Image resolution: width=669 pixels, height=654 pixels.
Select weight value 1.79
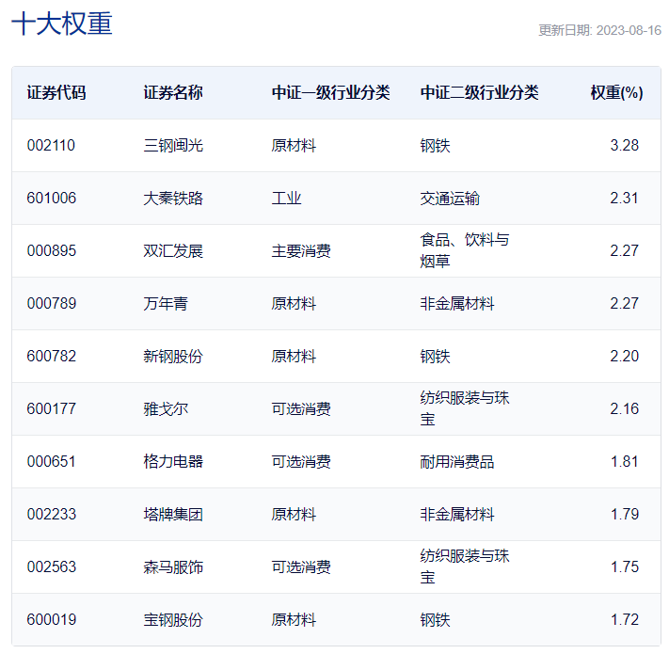(625, 514)
